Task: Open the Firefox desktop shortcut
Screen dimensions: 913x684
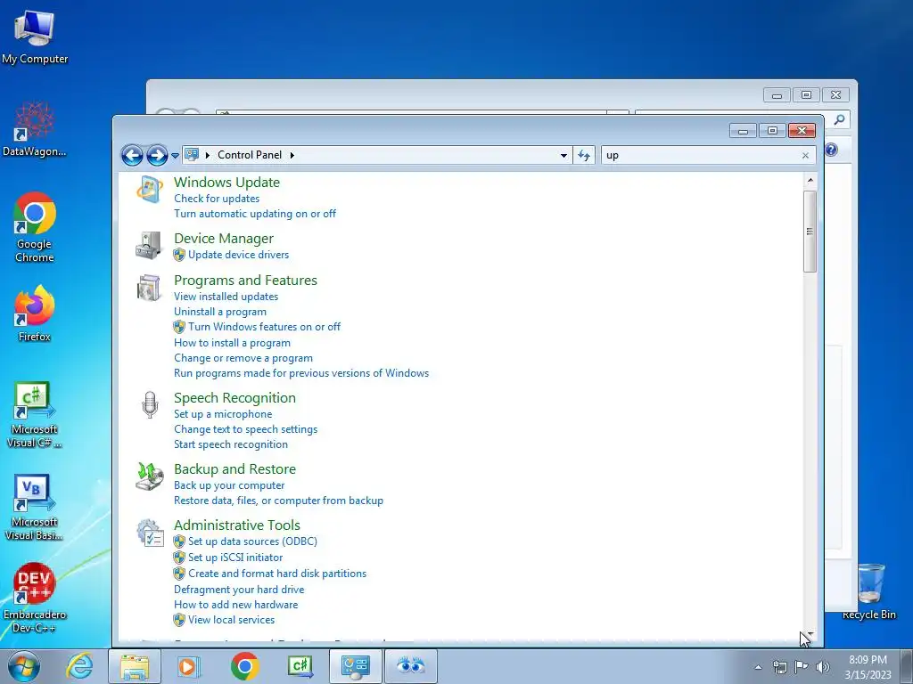Action: click(x=35, y=313)
